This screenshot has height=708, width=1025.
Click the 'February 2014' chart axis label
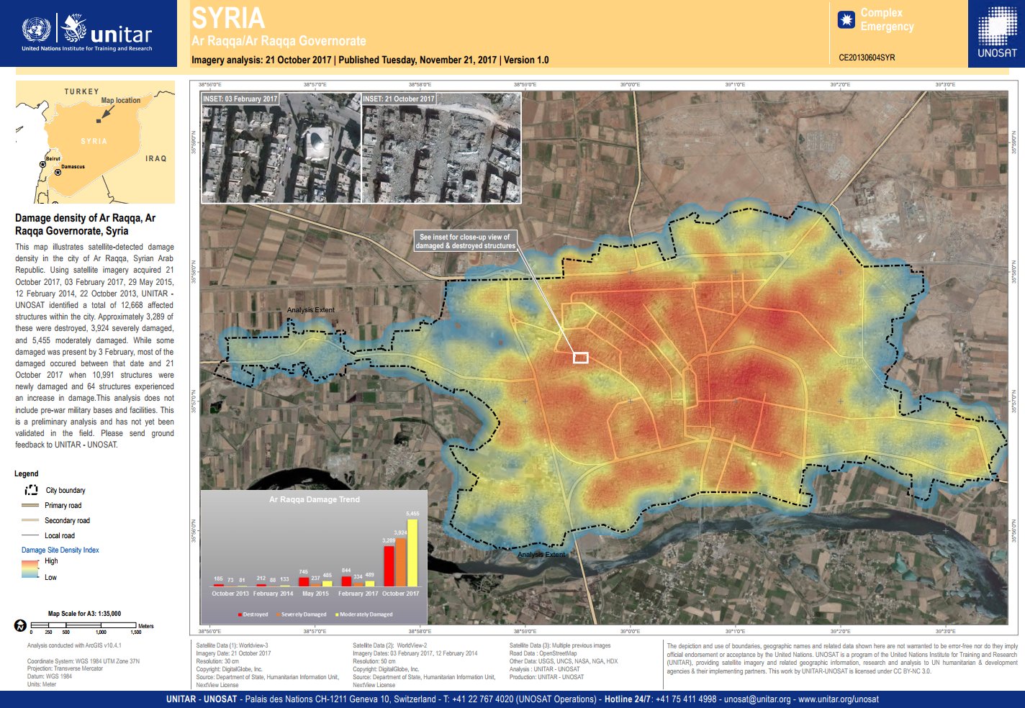point(274,594)
